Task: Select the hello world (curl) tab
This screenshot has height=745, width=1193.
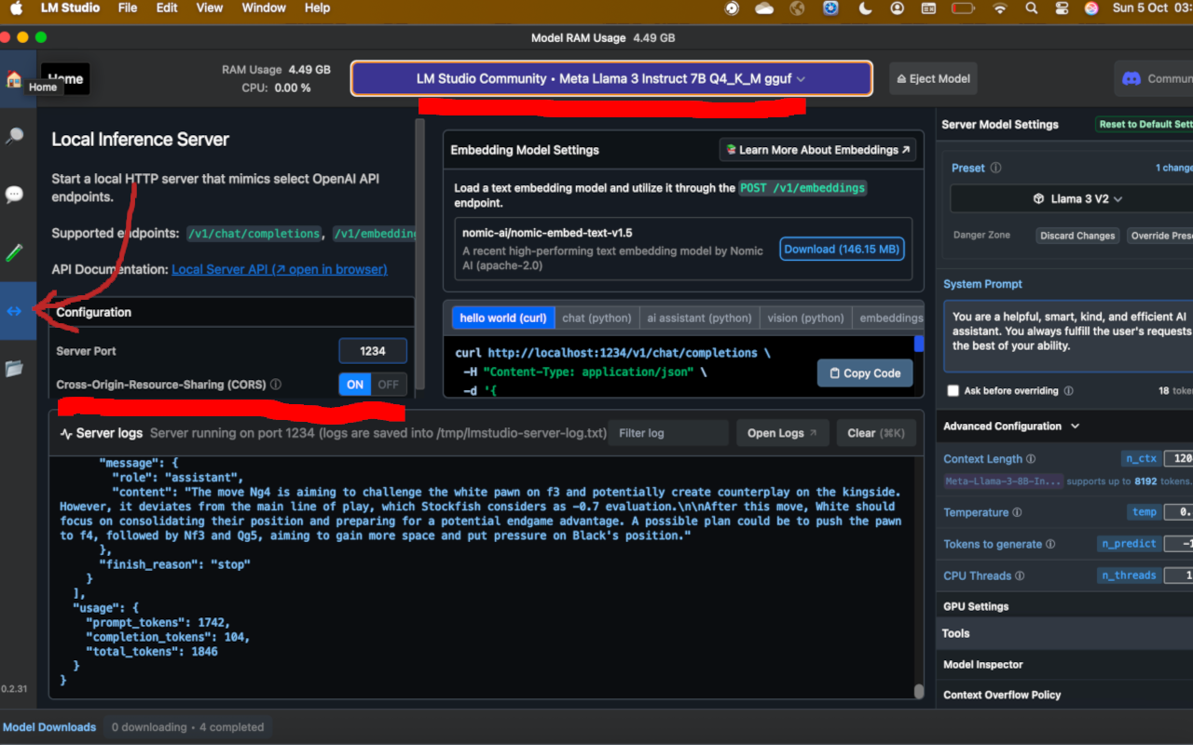Action: (x=503, y=318)
